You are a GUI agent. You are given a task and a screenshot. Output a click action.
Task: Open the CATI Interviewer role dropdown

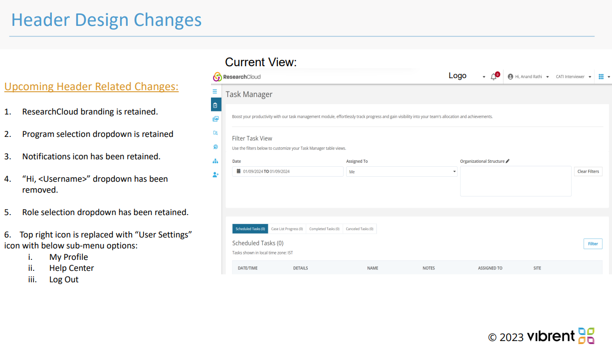coord(573,77)
